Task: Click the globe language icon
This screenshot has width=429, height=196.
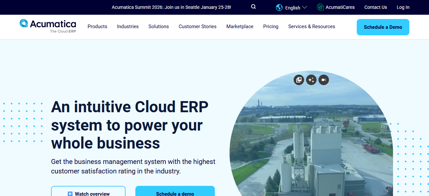Action: pyautogui.click(x=279, y=8)
